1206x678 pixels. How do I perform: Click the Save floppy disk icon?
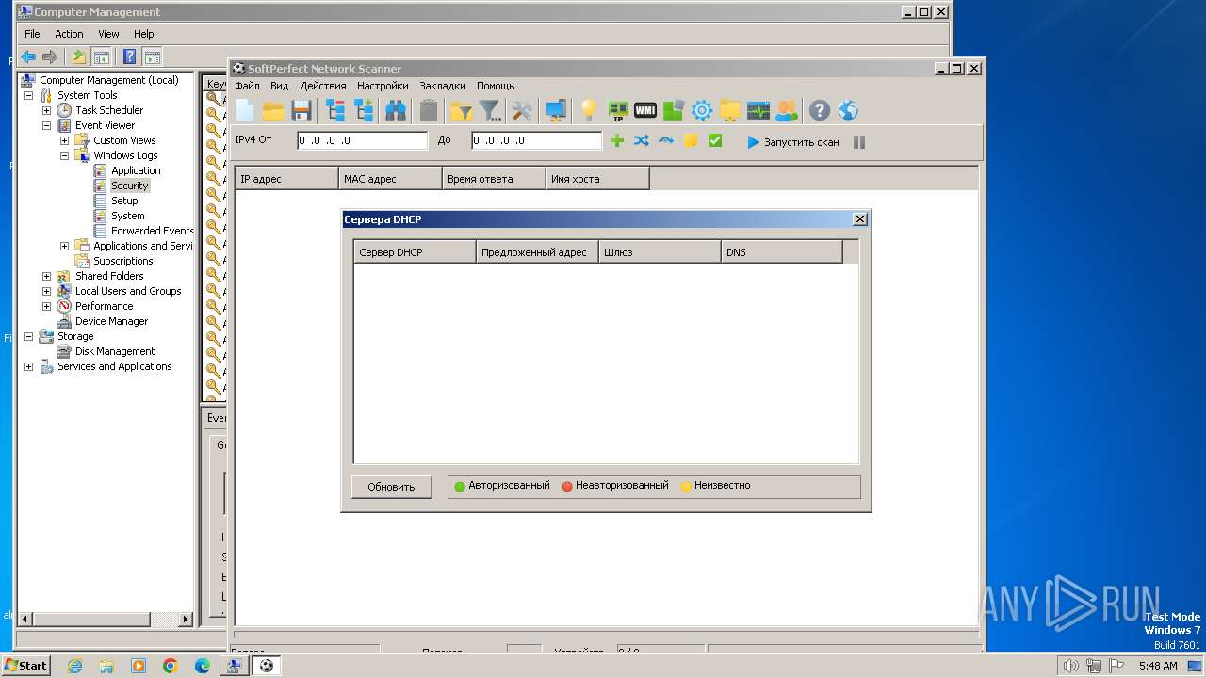pos(301,110)
